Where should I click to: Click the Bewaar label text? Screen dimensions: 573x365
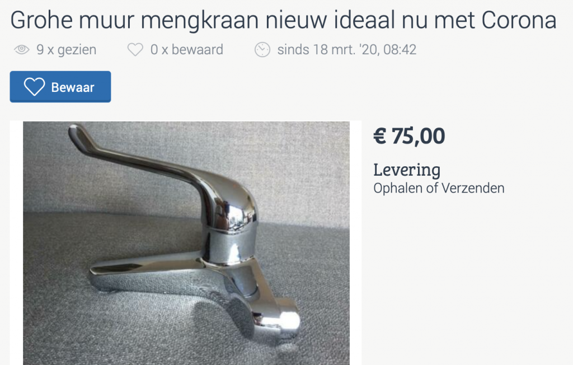[x=73, y=87]
